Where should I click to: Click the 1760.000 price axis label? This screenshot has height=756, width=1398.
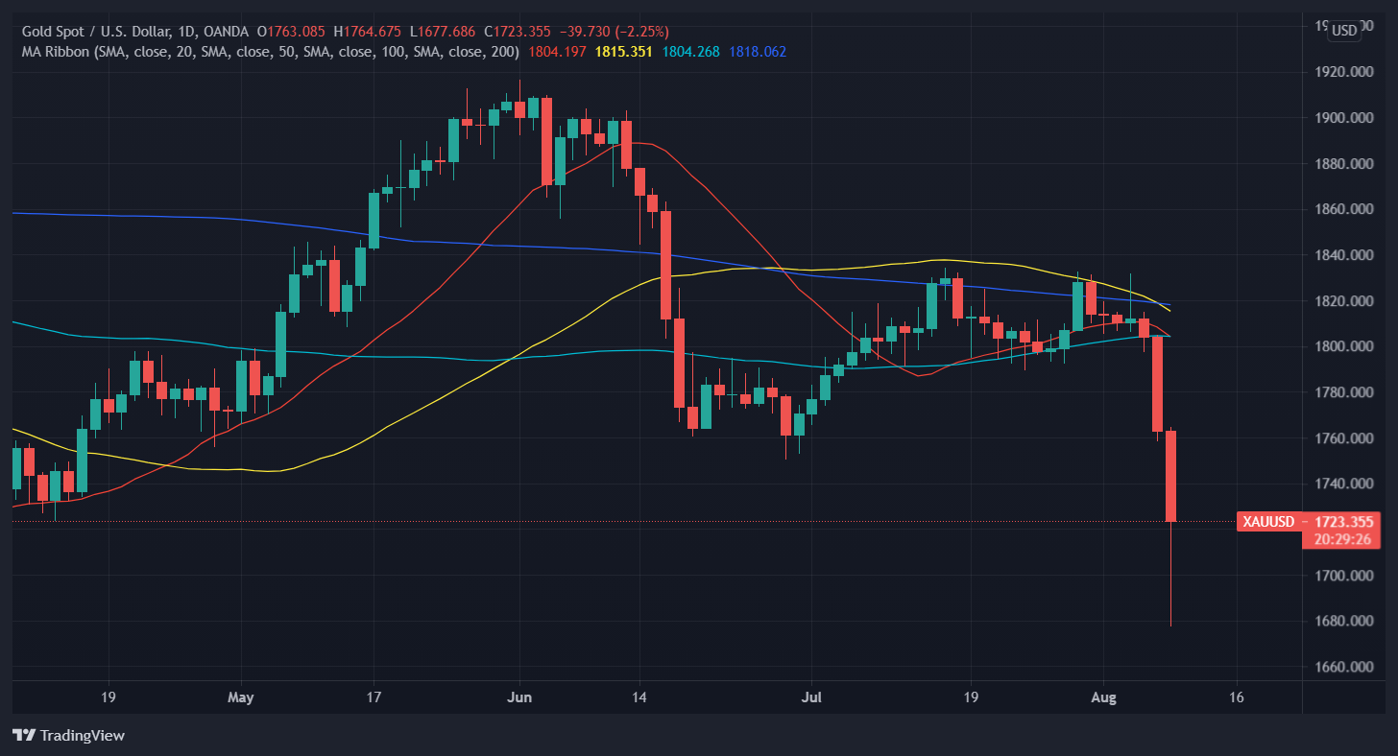tap(1345, 438)
